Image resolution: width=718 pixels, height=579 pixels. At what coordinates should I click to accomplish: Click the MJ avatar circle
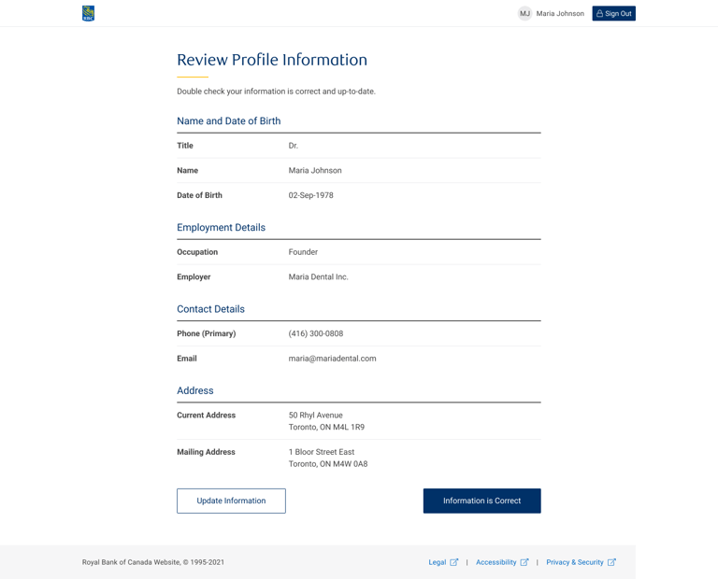click(x=524, y=14)
